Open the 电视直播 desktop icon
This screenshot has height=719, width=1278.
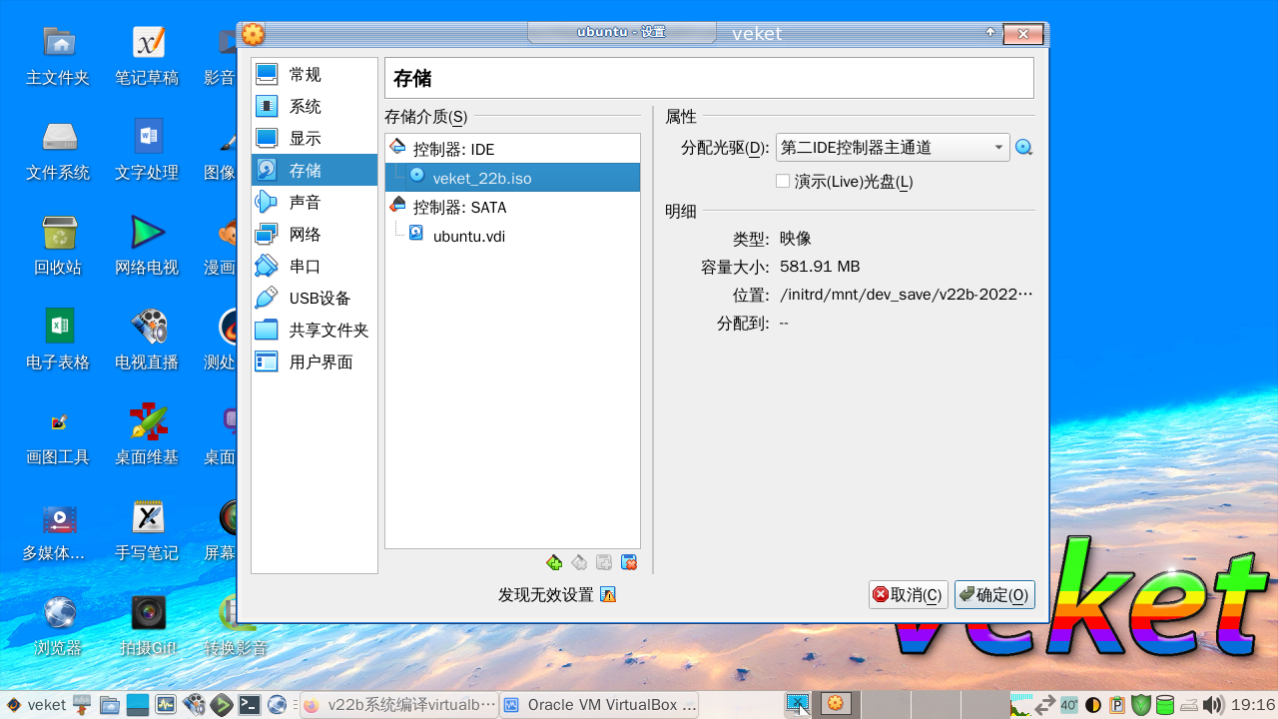click(147, 341)
